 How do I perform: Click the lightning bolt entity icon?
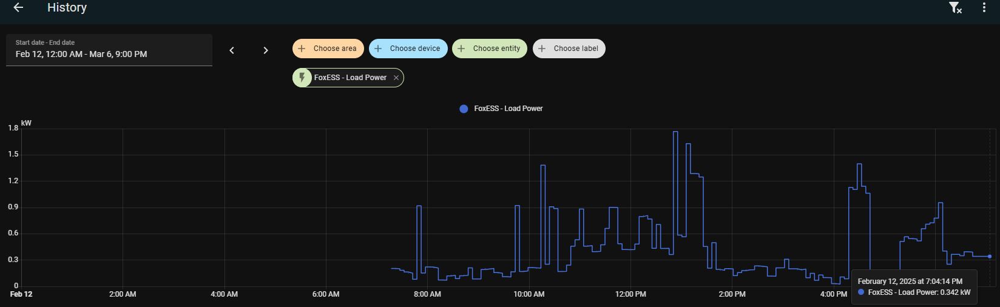[302, 78]
